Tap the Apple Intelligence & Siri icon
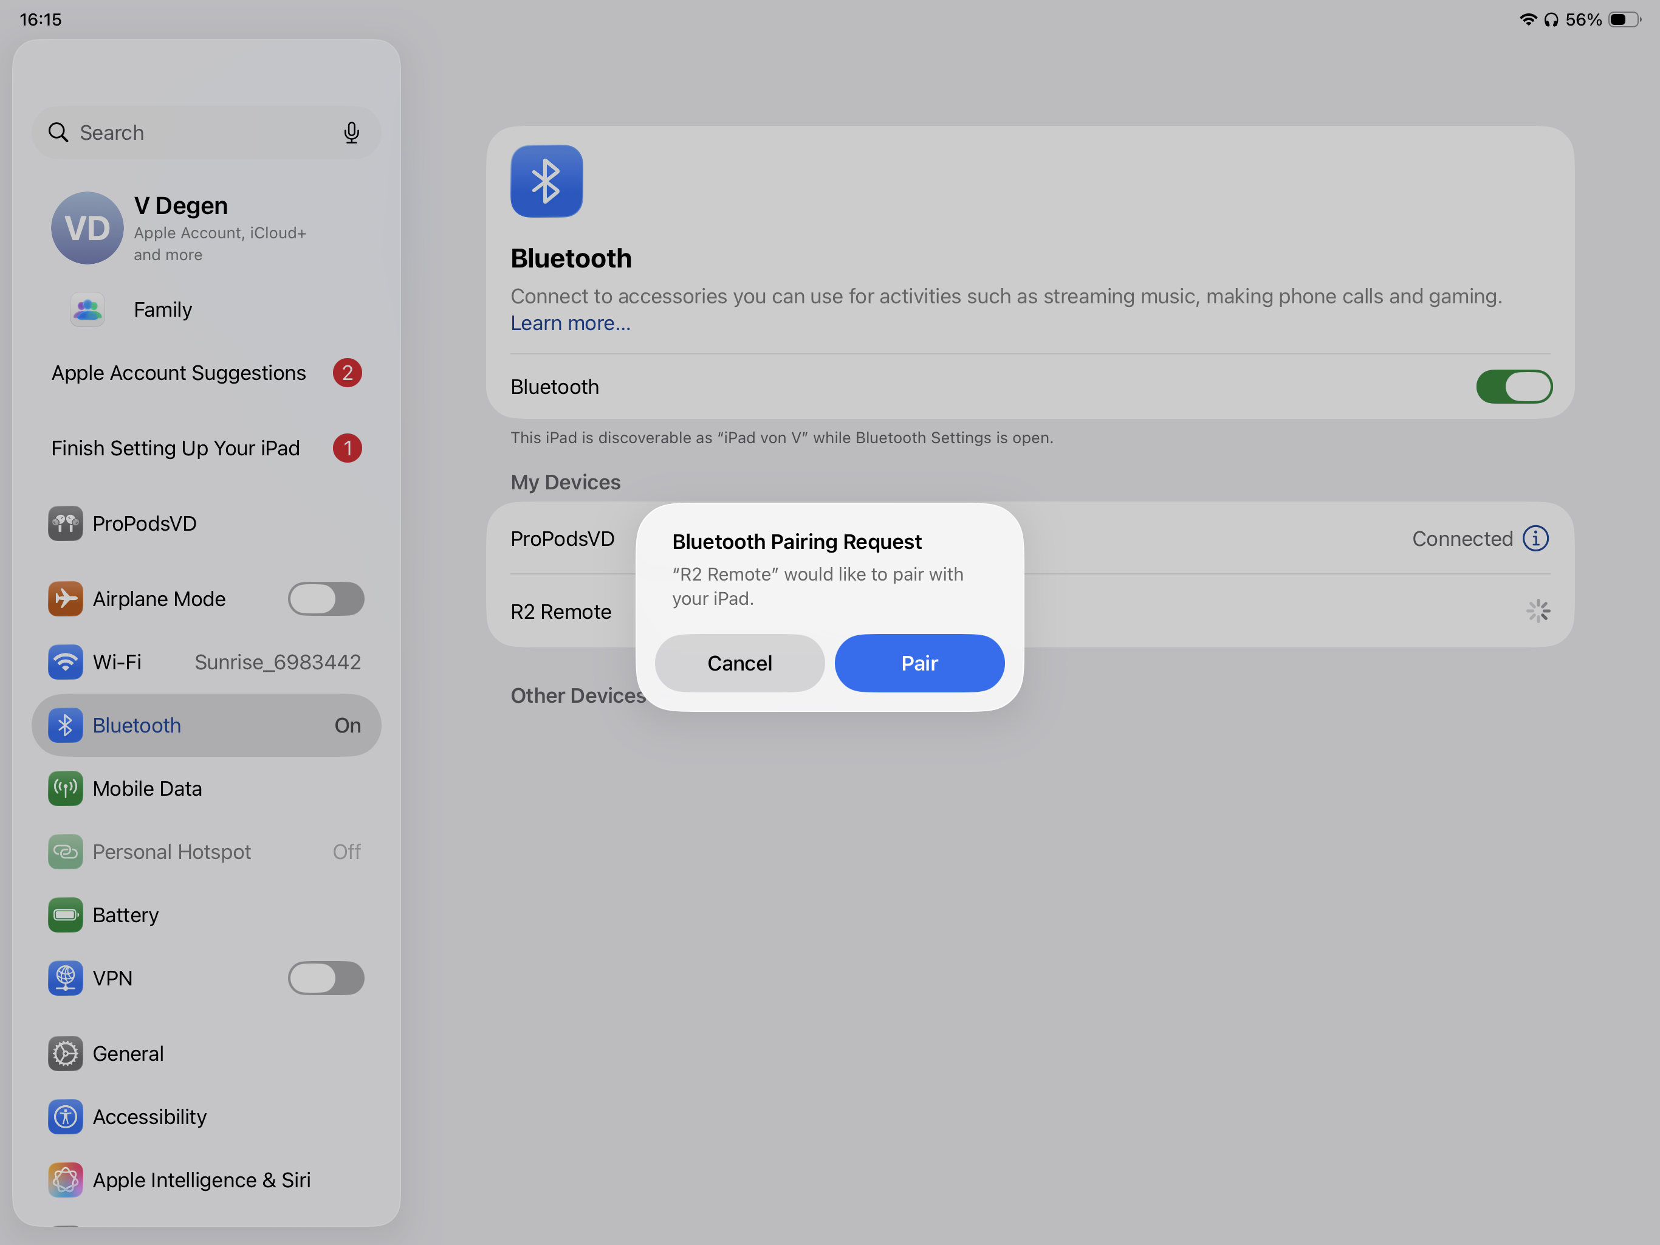Viewport: 1660px width, 1245px height. (65, 1180)
